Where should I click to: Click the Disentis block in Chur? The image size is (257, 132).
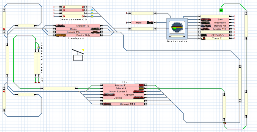(x=123, y=98)
